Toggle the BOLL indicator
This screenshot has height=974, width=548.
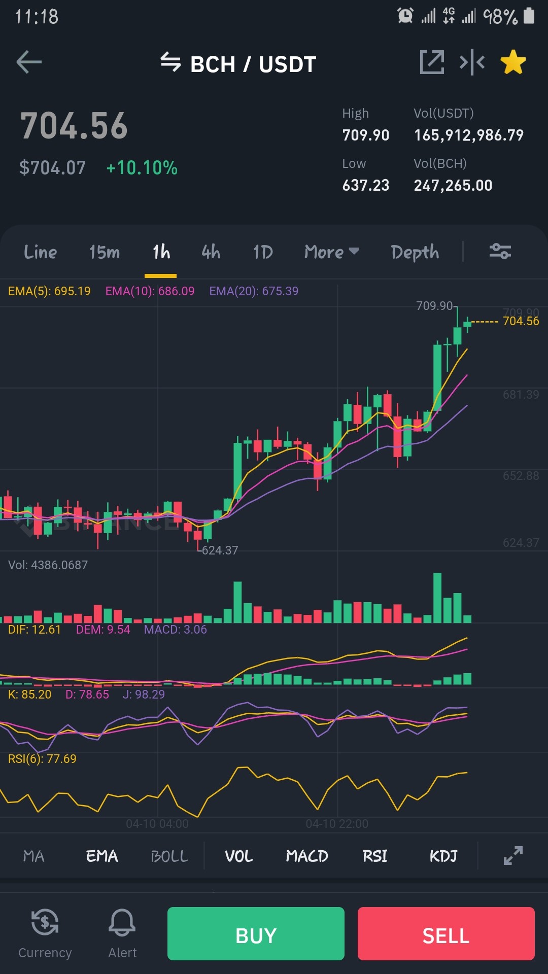point(169,856)
